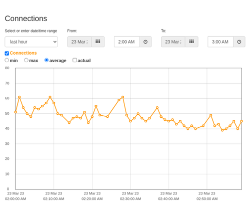
Task: Click the last data point on the chart line
Action: click(241, 121)
